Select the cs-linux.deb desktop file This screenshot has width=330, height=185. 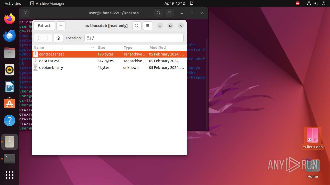pyautogui.click(x=312, y=138)
